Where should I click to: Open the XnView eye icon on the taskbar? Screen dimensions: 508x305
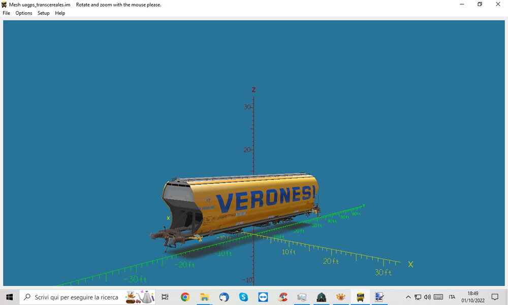340,297
